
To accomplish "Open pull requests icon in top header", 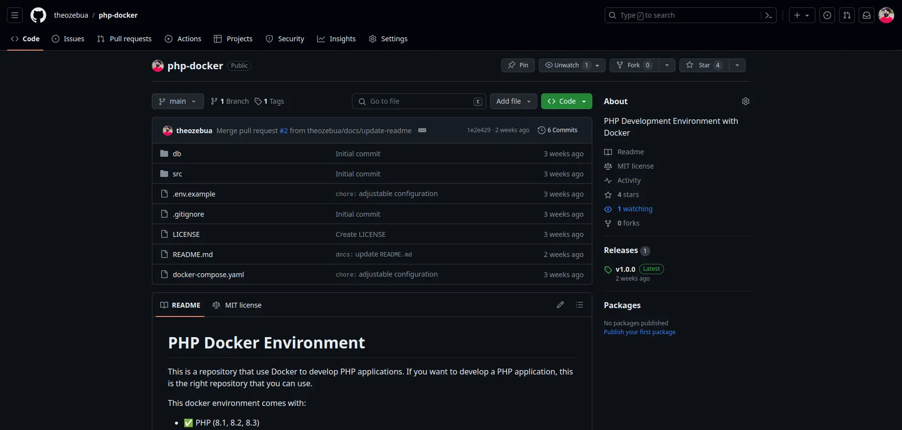I will [847, 15].
